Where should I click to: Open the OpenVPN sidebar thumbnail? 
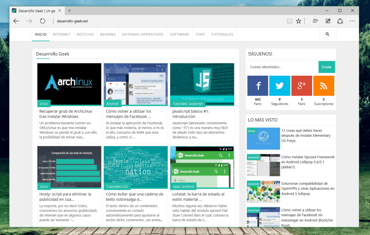pos(263,192)
